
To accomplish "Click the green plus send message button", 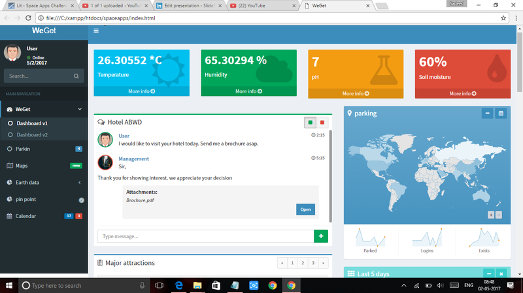I will pyautogui.click(x=321, y=236).
